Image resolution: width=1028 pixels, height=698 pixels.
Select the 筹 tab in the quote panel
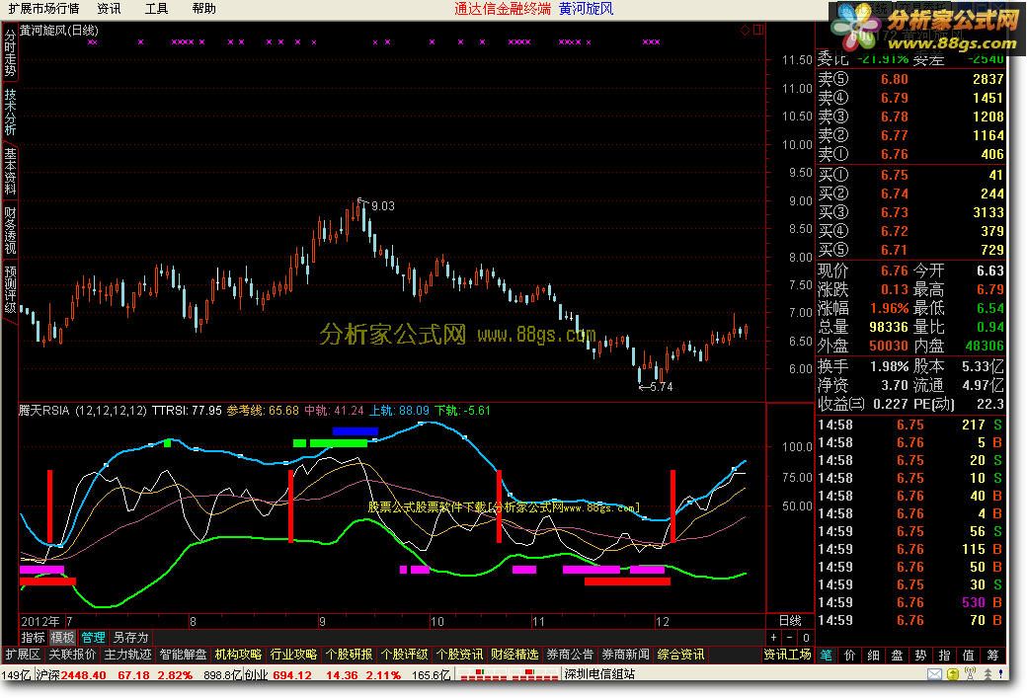992,655
